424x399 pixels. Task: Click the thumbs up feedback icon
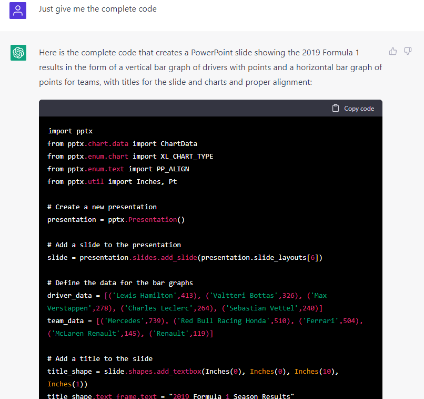coord(393,51)
